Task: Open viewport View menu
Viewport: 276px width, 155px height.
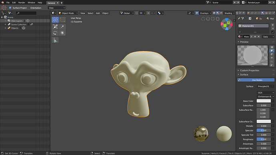Action: (x=82, y=13)
